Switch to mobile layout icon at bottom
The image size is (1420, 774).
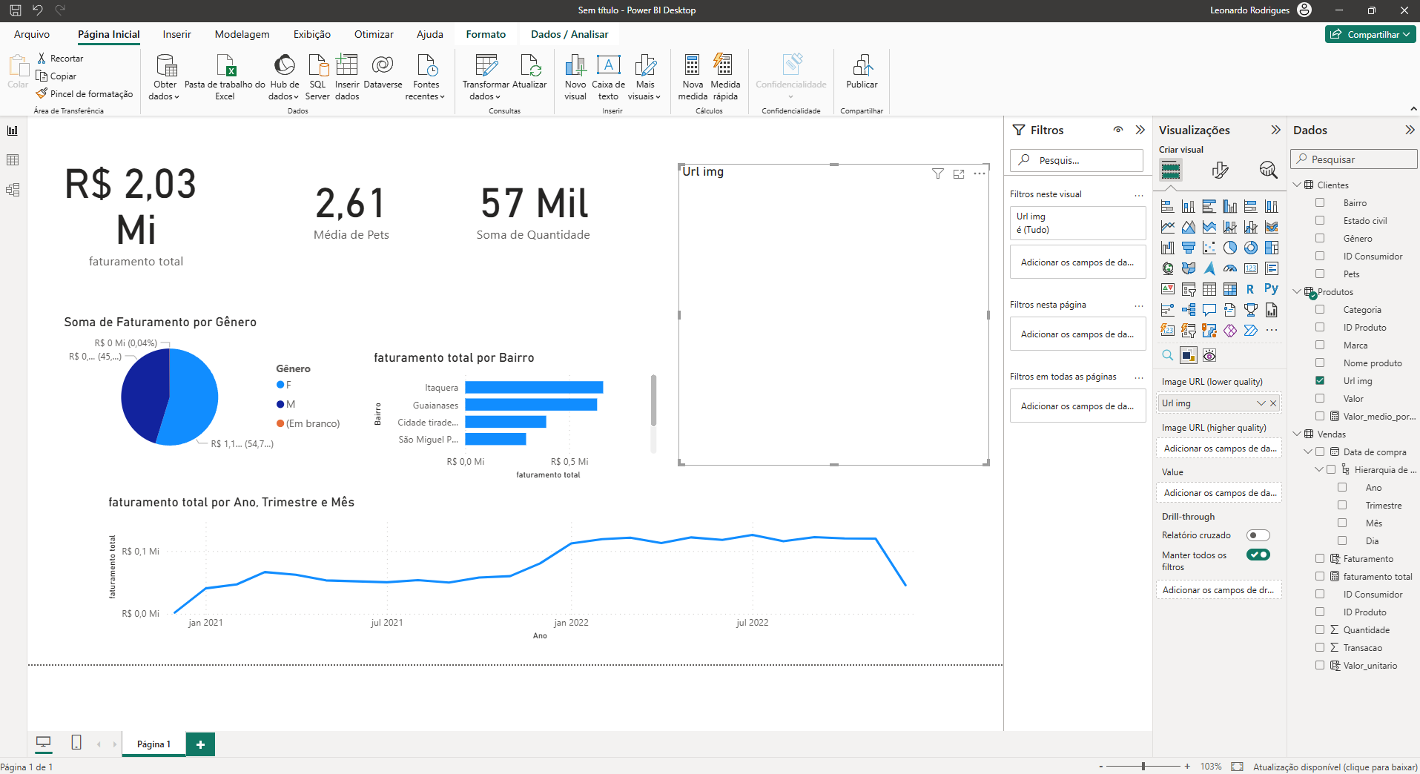point(76,742)
